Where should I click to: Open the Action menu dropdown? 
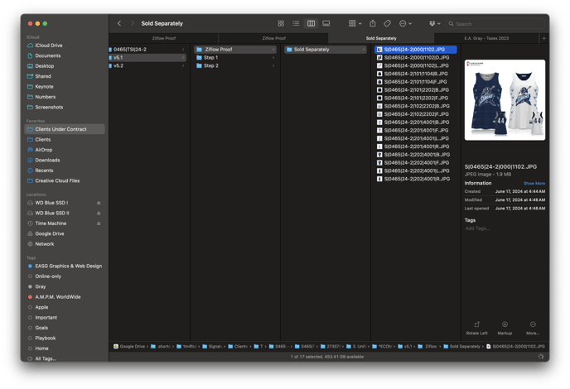pyautogui.click(x=405, y=24)
